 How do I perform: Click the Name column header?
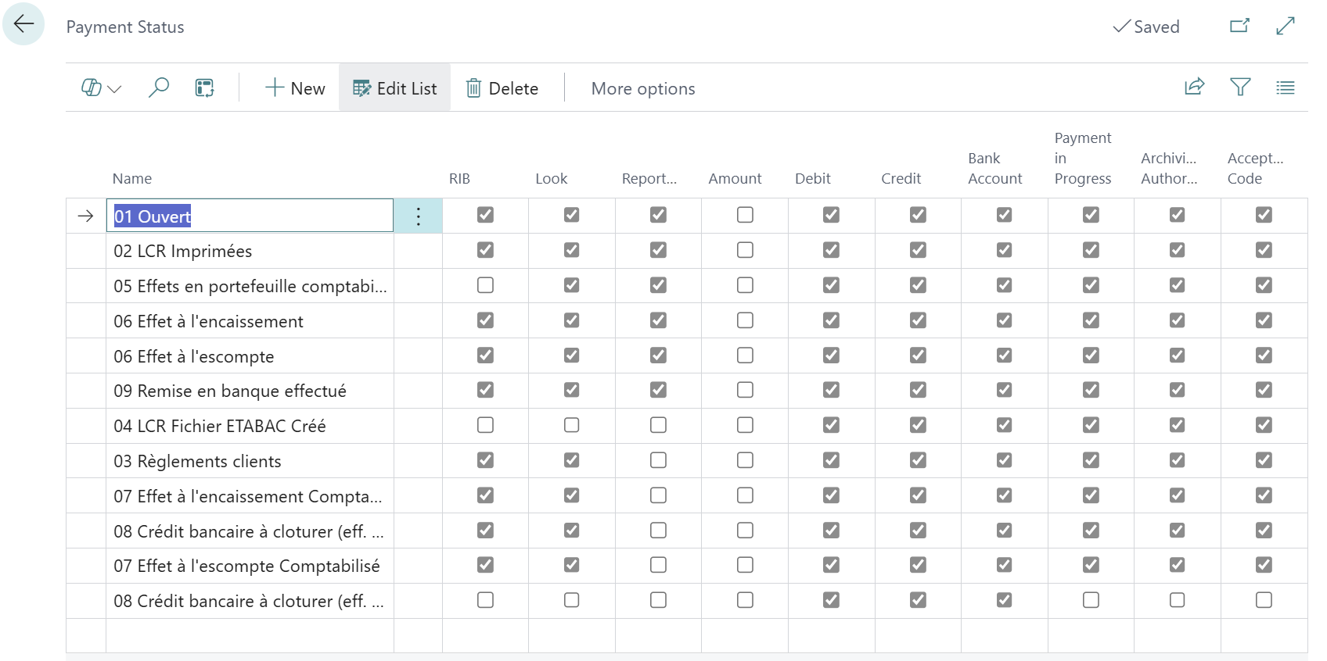132,178
